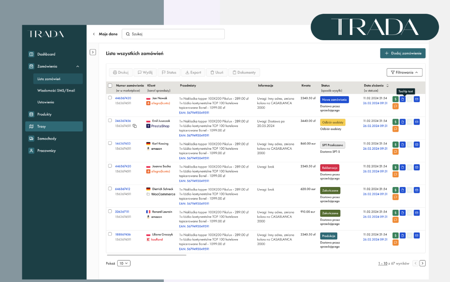This screenshot has width=450, height=282.
Task: Open the Filtrowanie dropdown
Action: tap(404, 72)
